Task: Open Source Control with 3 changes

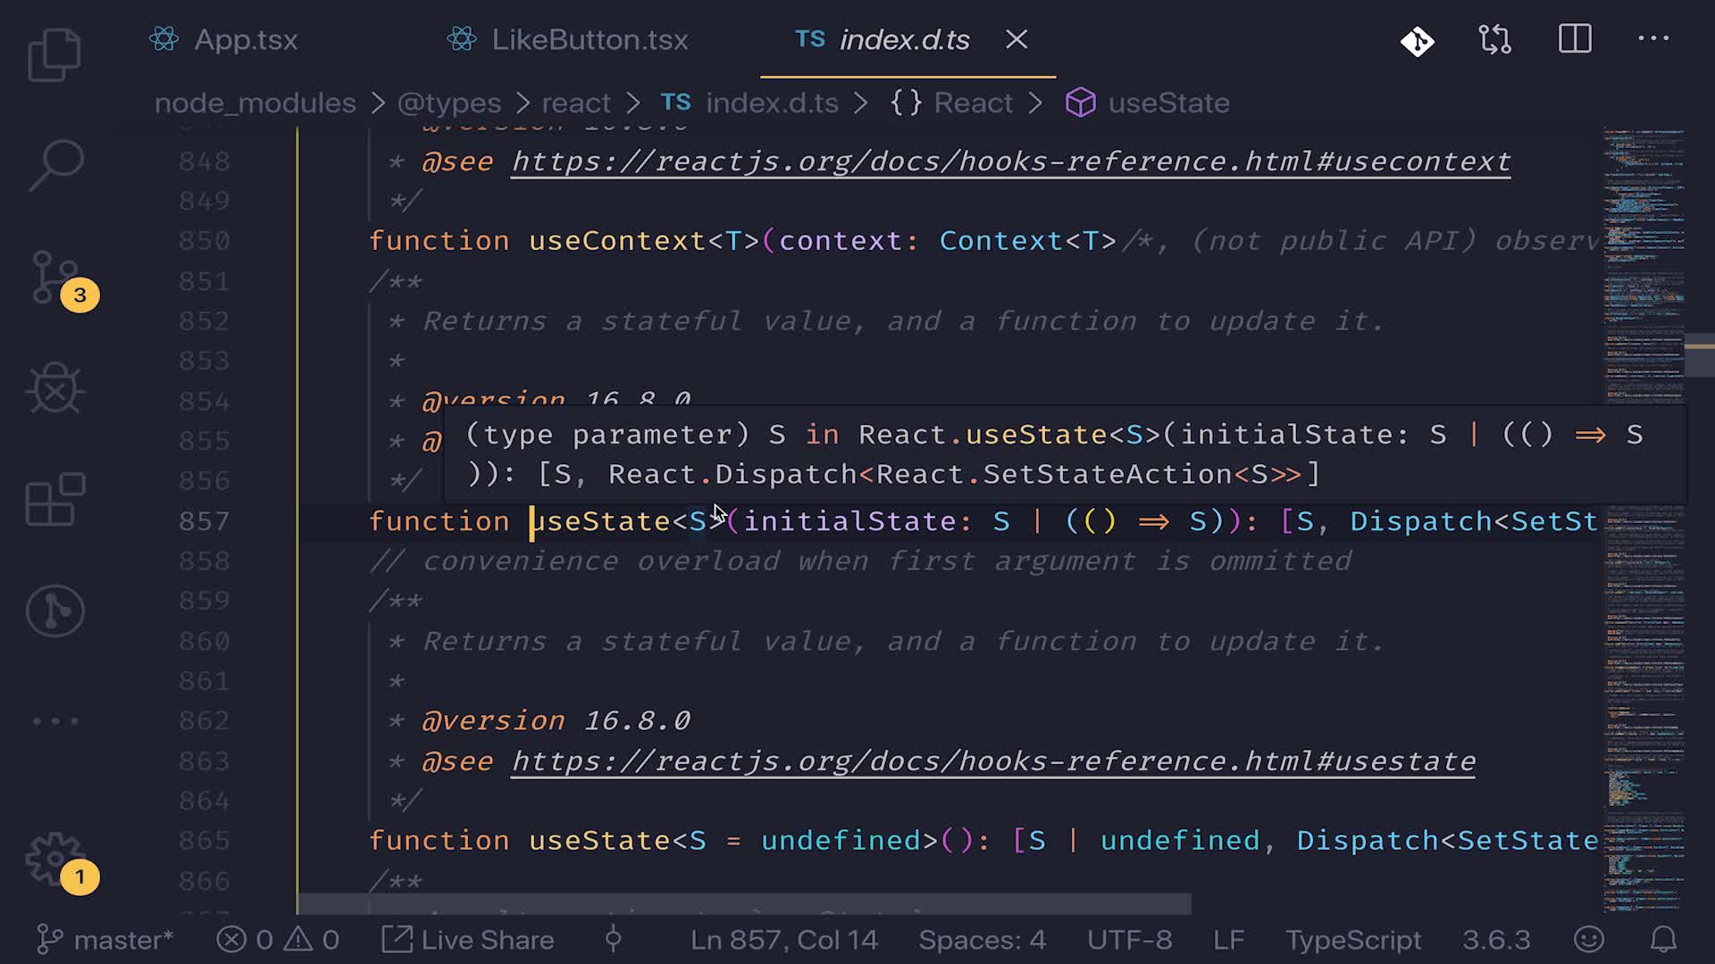Action: pyautogui.click(x=55, y=278)
